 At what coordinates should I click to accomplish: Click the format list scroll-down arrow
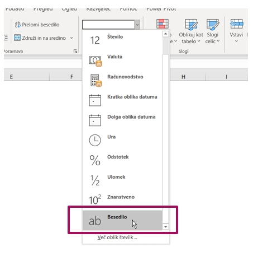pyautogui.click(x=165, y=227)
